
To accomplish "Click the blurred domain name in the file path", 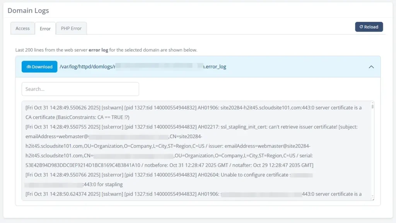I will (x=166, y=66).
